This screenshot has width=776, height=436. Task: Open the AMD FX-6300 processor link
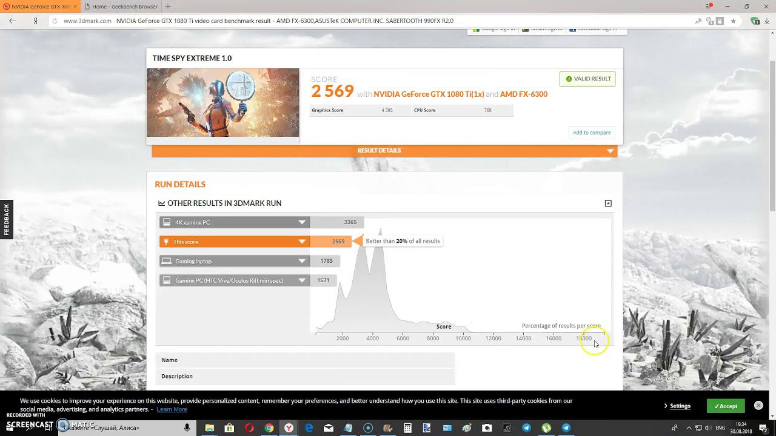click(524, 94)
